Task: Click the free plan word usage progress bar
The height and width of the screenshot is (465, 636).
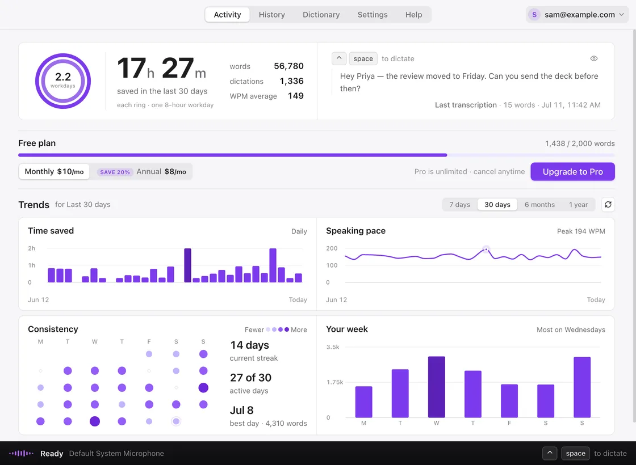Action: pyautogui.click(x=316, y=155)
